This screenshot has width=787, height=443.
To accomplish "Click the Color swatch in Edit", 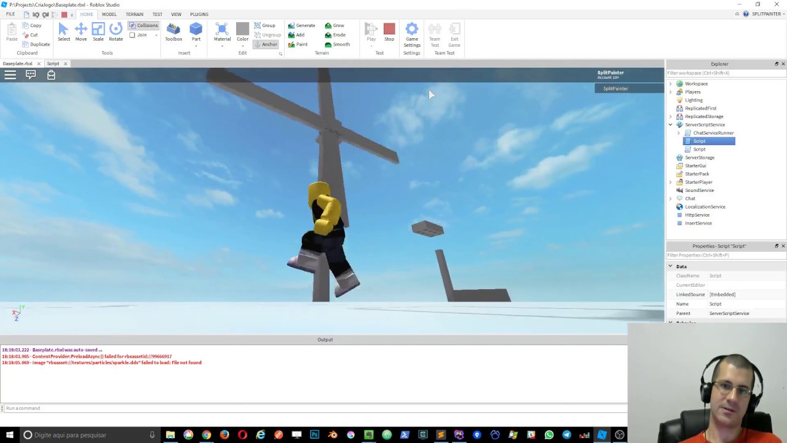I will pos(242,29).
